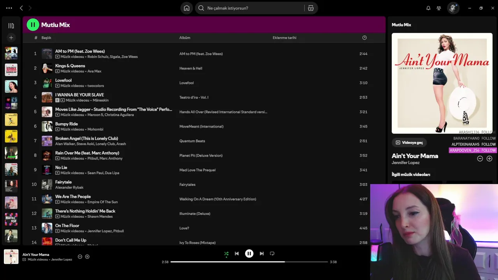Open album link 'Illuminate (Deluxe)'
This screenshot has height=280, width=498.
click(x=195, y=213)
